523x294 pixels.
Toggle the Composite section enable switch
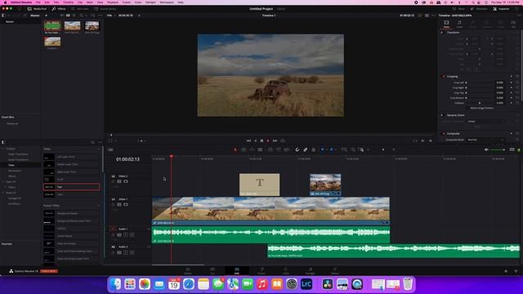pos(444,133)
